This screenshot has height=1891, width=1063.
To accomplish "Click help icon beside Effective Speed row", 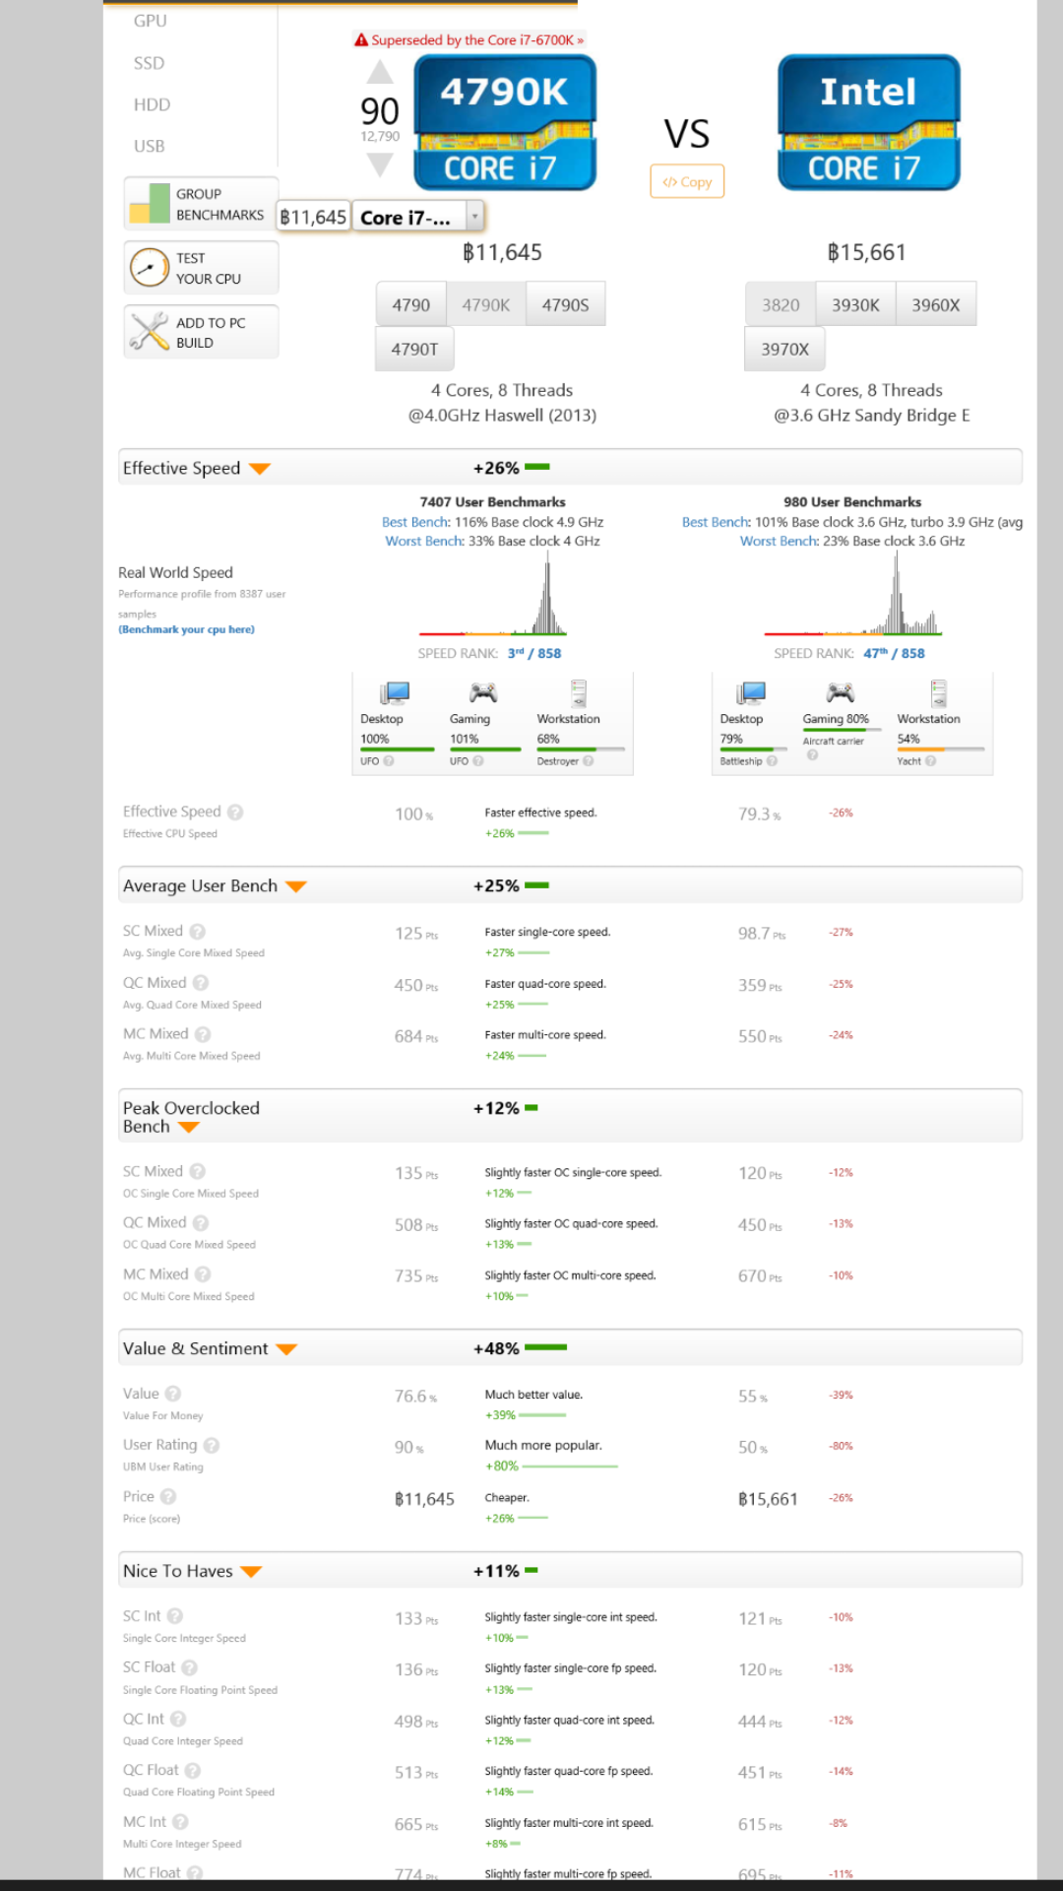I will 235,813.
